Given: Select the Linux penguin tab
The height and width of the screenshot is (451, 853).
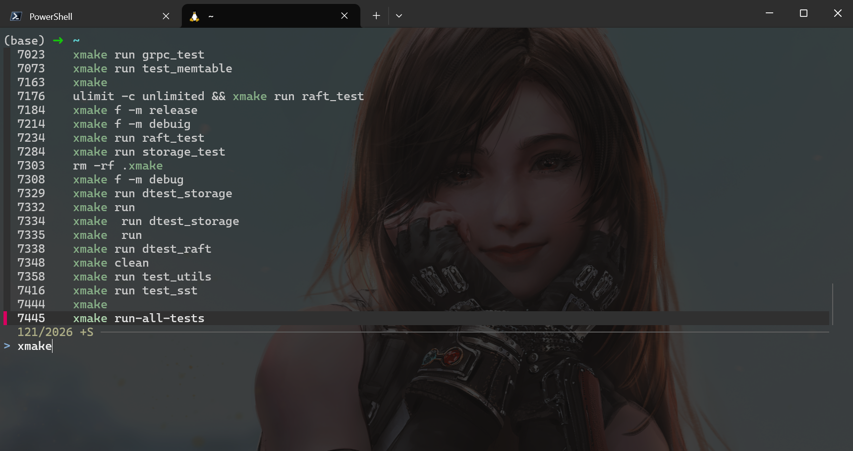Looking at the screenshot, I should point(271,16).
